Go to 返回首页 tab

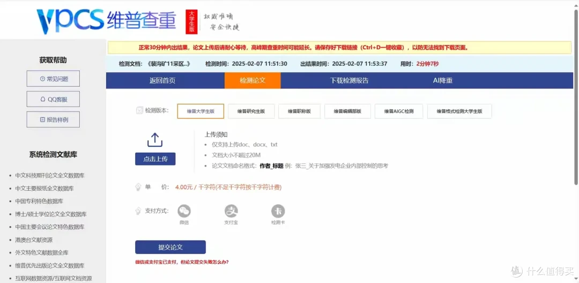(x=162, y=80)
